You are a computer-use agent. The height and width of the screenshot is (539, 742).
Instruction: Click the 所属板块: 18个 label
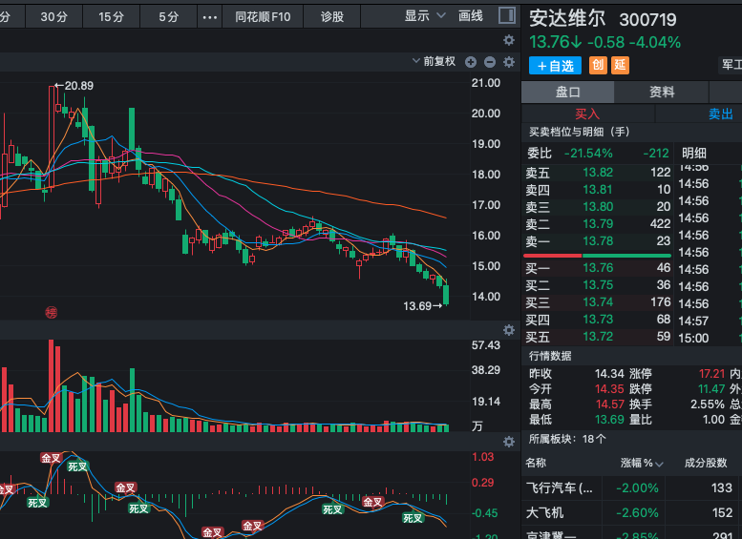coord(567,439)
